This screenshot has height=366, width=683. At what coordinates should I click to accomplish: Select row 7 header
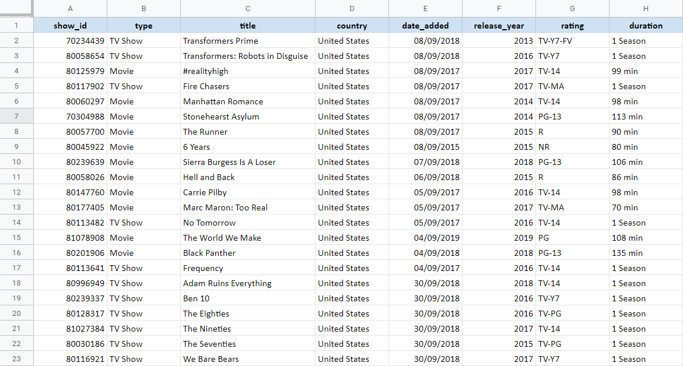(x=16, y=117)
